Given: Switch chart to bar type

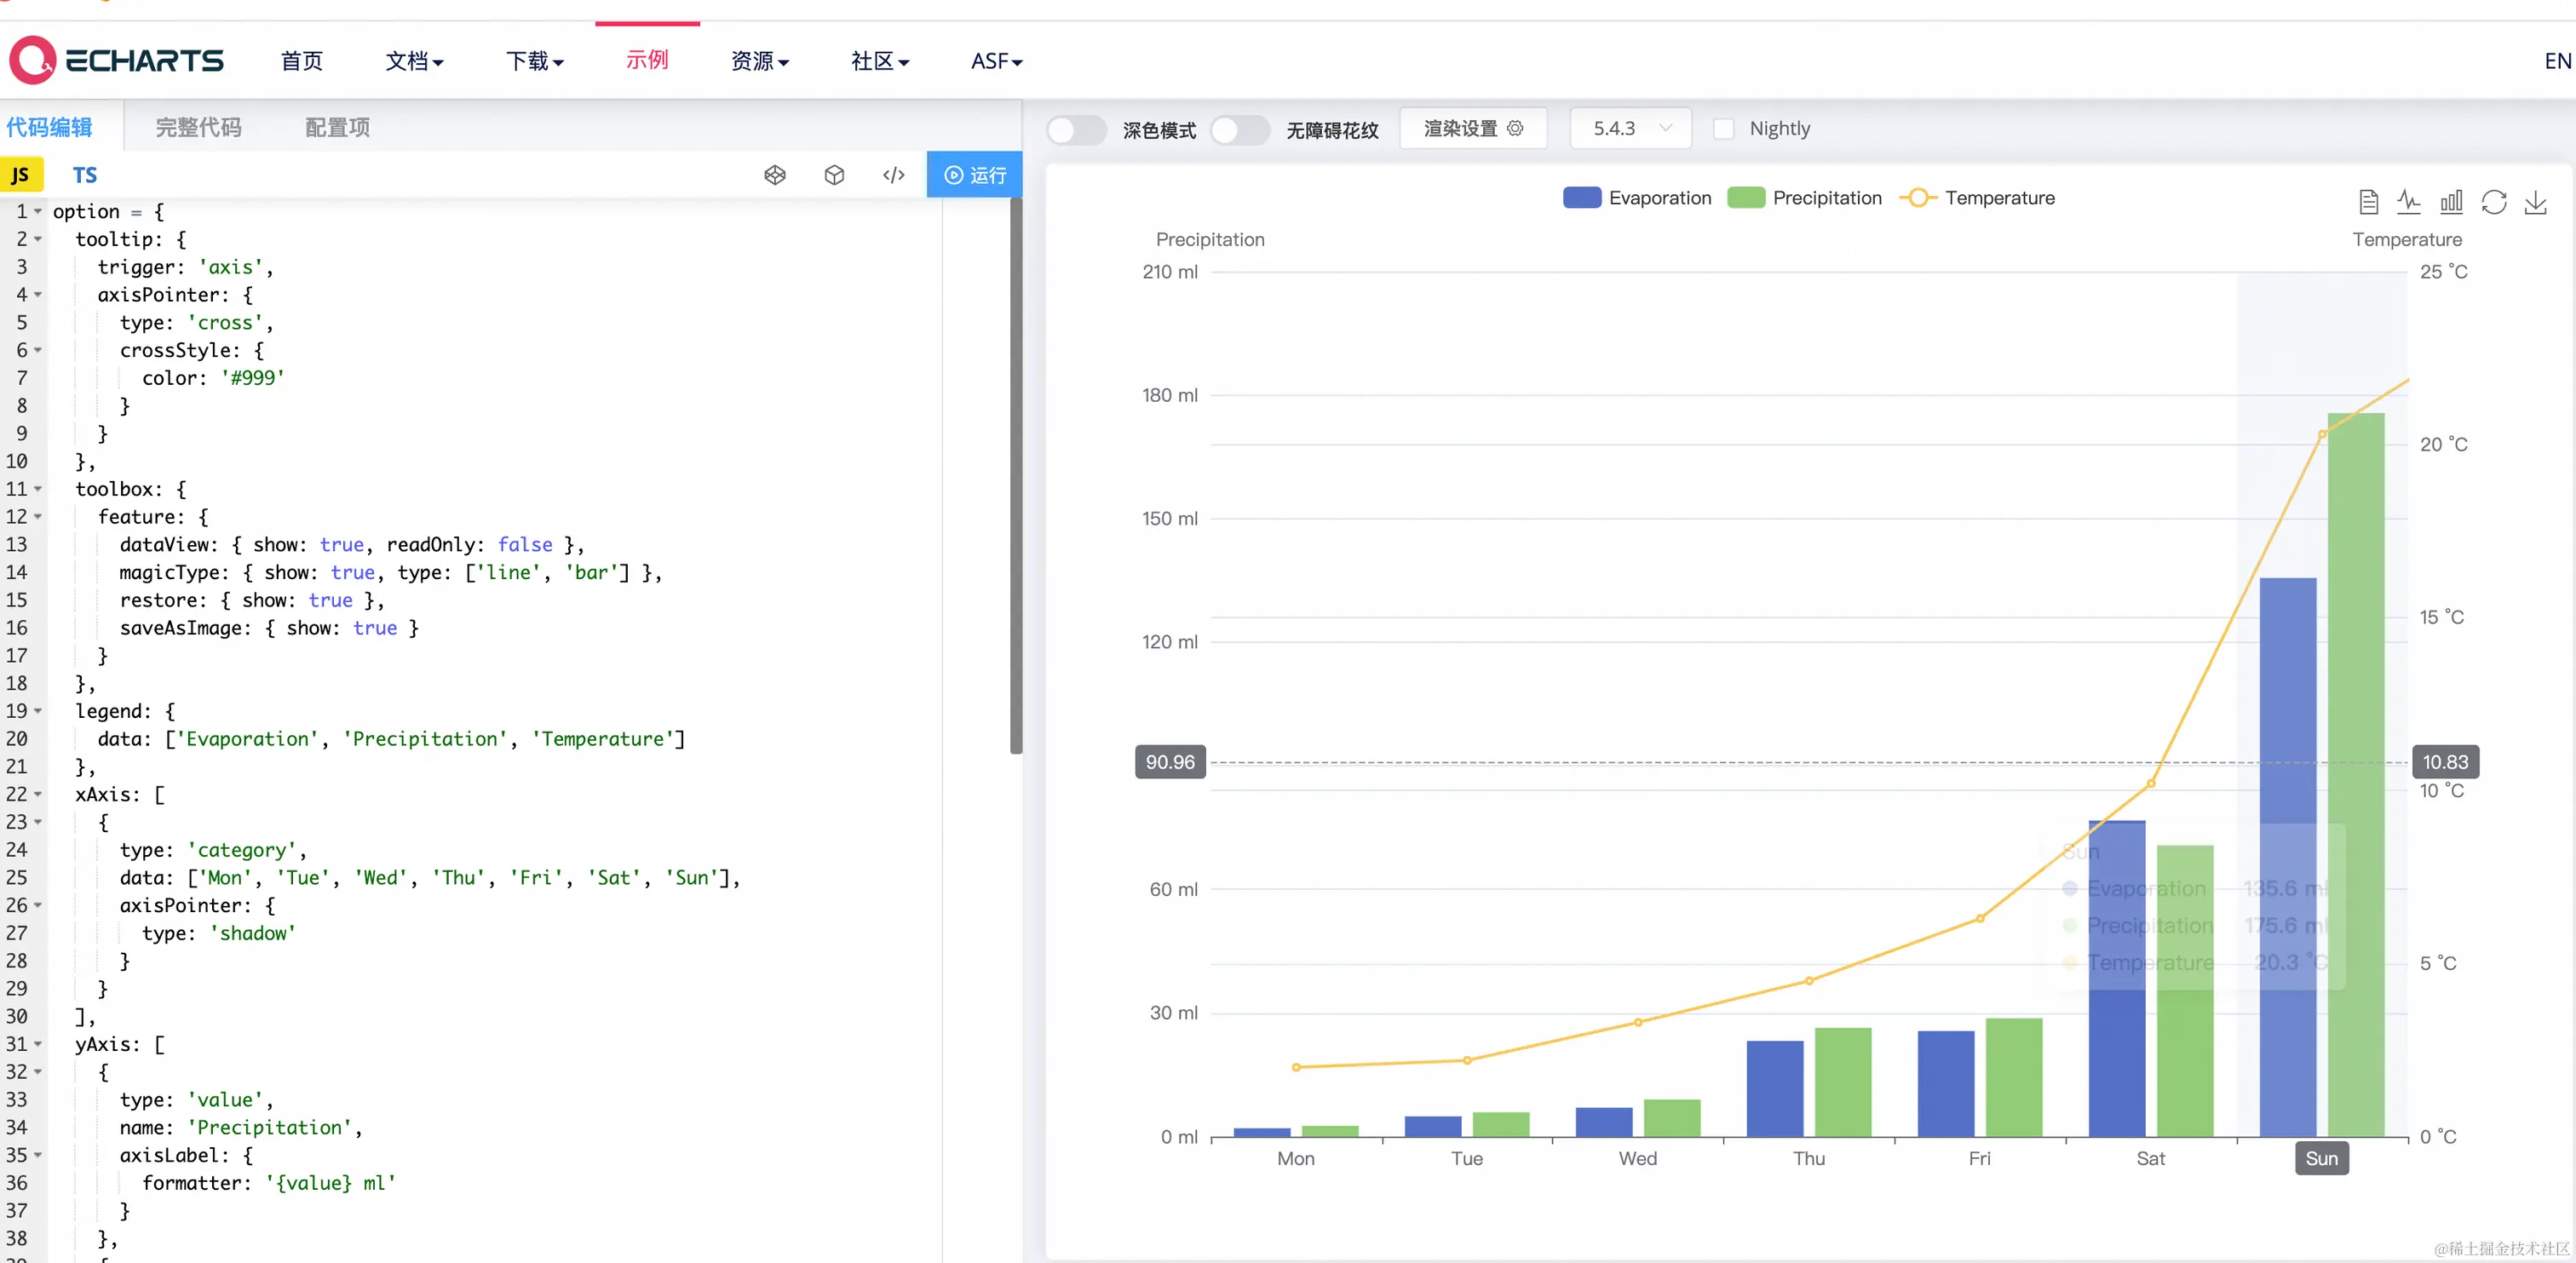Looking at the screenshot, I should click(2451, 202).
